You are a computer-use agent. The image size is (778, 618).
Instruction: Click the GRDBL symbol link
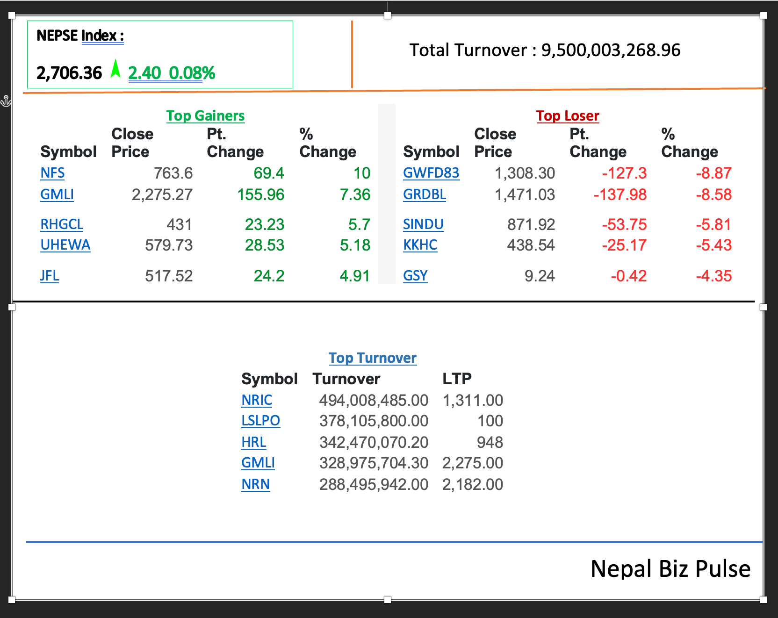point(425,194)
